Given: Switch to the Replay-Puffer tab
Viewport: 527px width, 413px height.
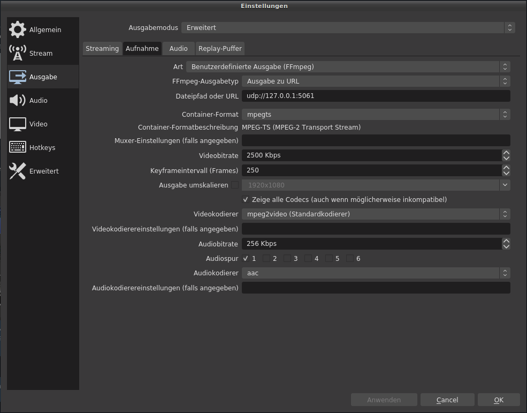Looking at the screenshot, I should pyautogui.click(x=220, y=49).
